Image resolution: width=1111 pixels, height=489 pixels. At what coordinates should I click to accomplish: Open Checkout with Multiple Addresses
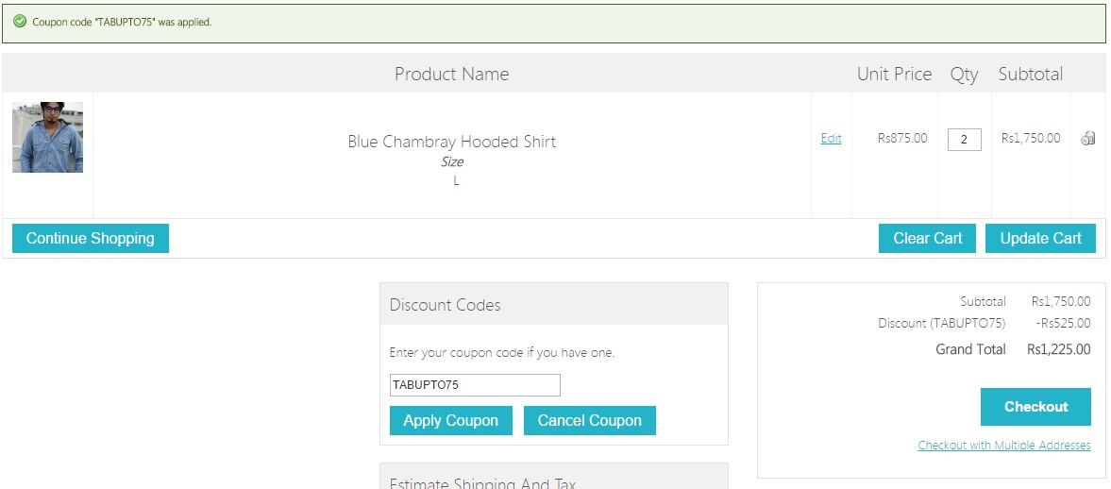1003,446
